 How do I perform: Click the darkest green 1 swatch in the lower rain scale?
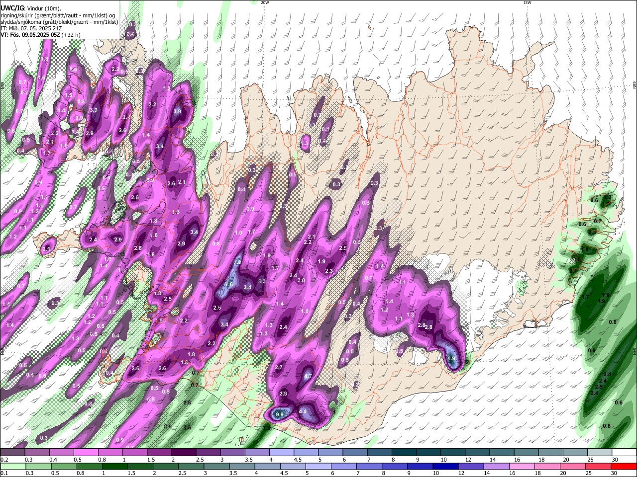(x=115, y=467)
